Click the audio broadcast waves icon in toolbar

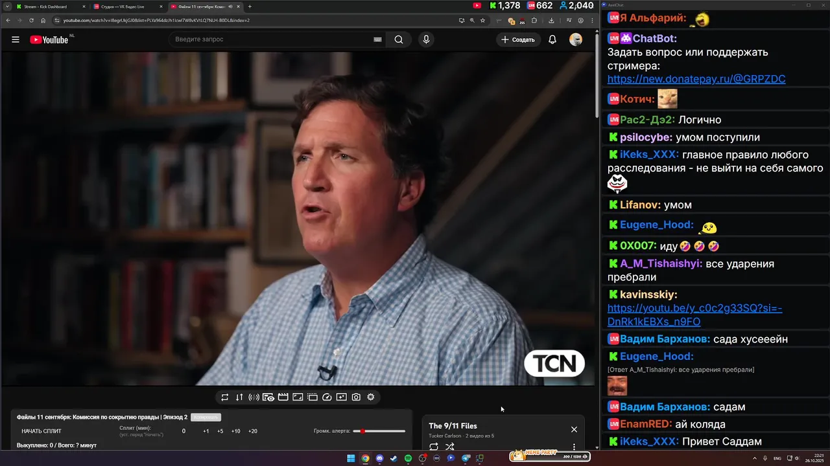[254, 397]
